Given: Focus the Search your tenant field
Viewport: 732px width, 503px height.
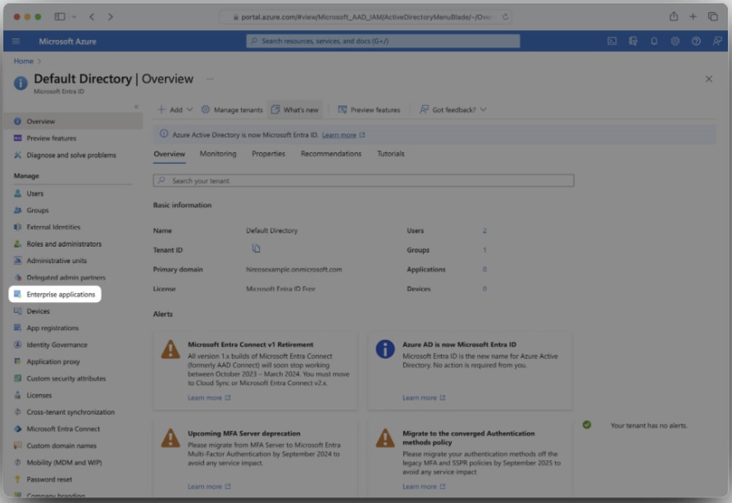Looking at the screenshot, I should click(364, 181).
